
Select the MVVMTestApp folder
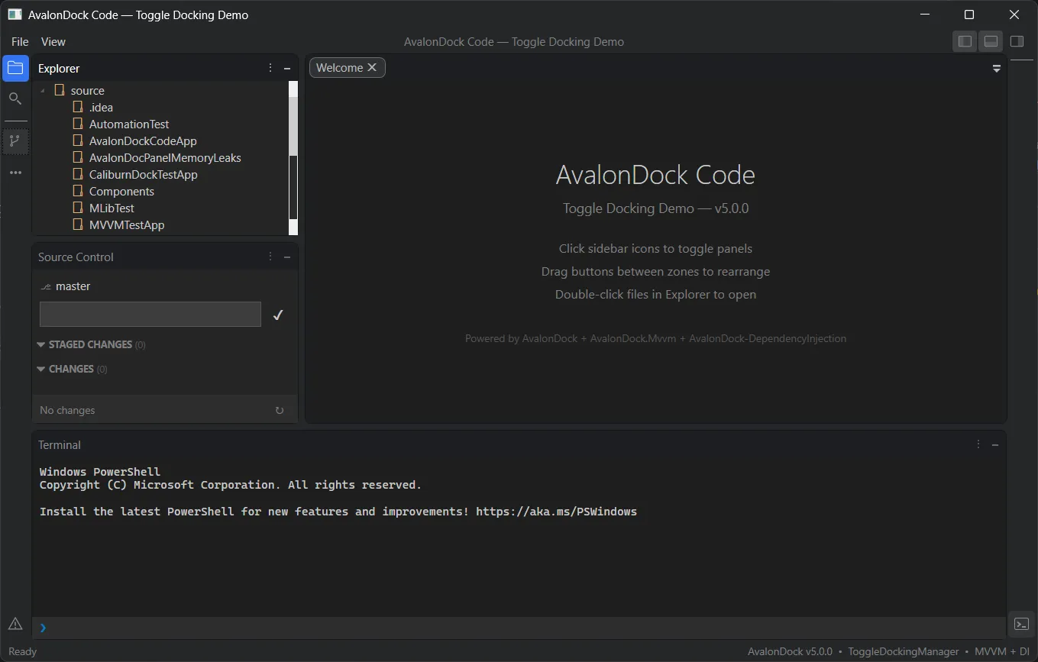[127, 224]
